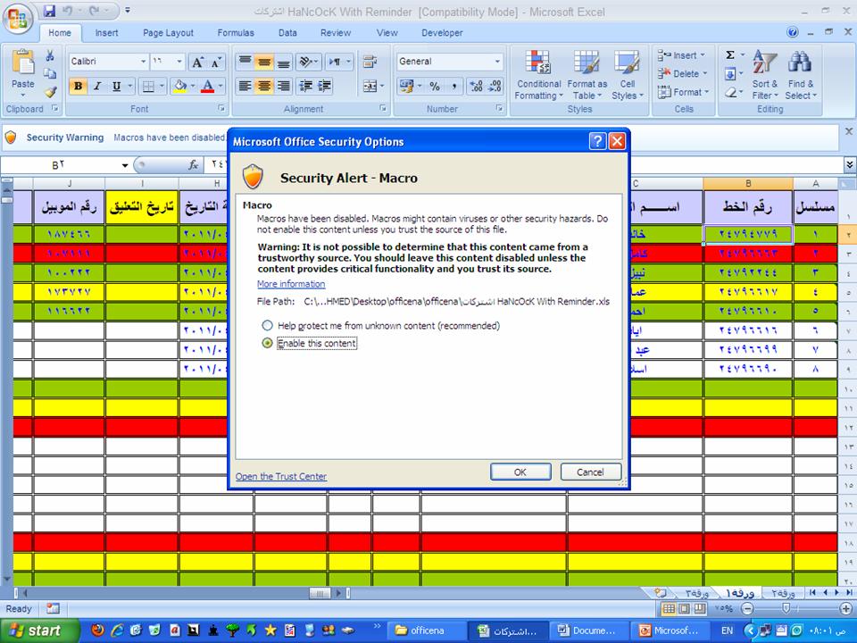Screen dimensions: 857x643
Task: Apply italic formatting
Action: (x=97, y=87)
